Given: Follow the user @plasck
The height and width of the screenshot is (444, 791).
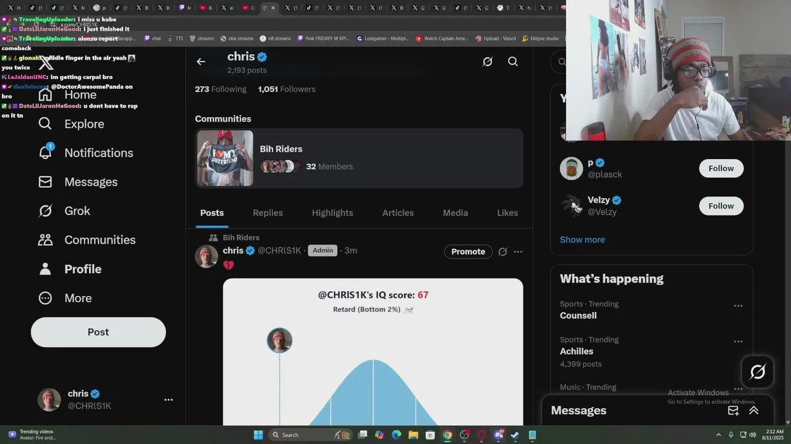Looking at the screenshot, I should [721, 168].
